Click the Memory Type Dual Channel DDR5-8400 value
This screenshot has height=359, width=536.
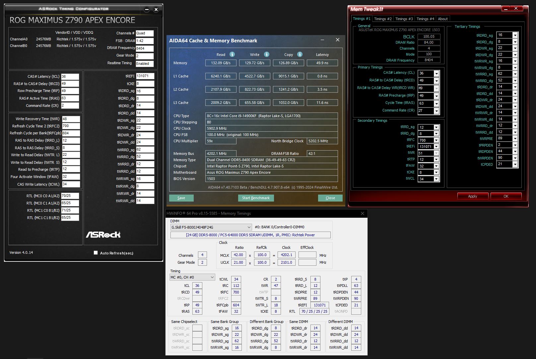pyautogui.click(x=272, y=160)
